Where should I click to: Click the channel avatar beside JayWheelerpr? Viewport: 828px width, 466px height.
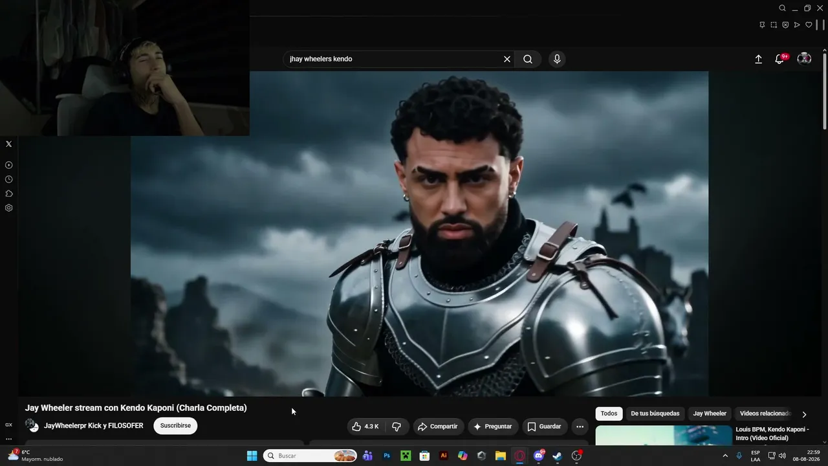32,426
